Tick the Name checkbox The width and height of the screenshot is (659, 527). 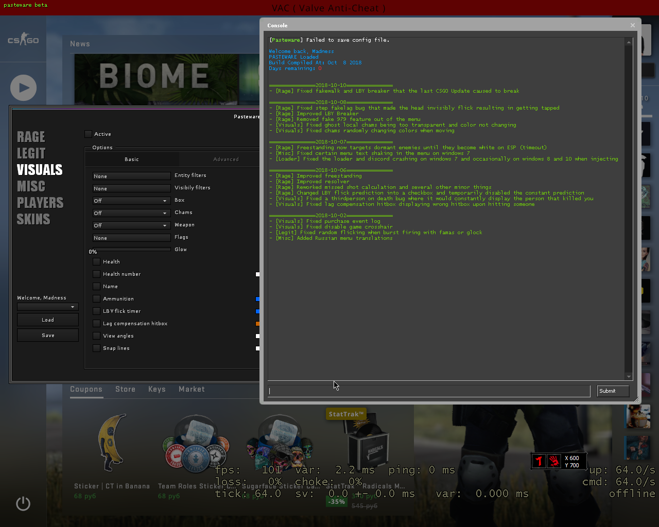click(x=96, y=287)
